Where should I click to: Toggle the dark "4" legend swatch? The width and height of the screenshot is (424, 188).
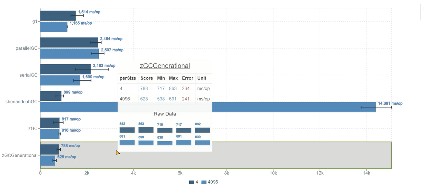(191, 182)
